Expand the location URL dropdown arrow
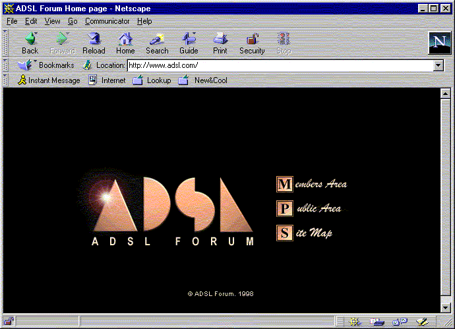Viewport: 455px width, 329px height. 438,65
